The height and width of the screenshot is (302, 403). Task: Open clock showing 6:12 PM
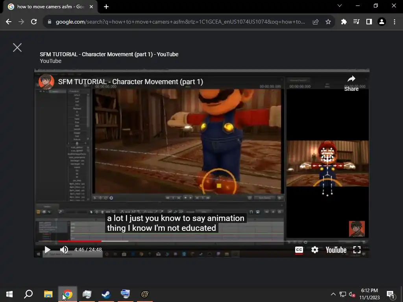click(x=369, y=294)
